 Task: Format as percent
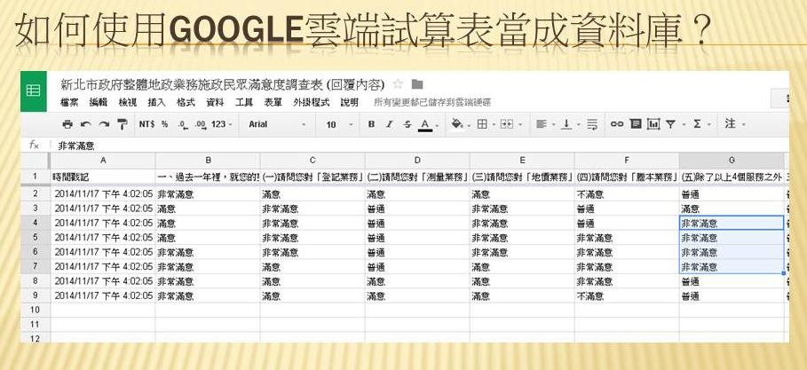coord(165,124)
